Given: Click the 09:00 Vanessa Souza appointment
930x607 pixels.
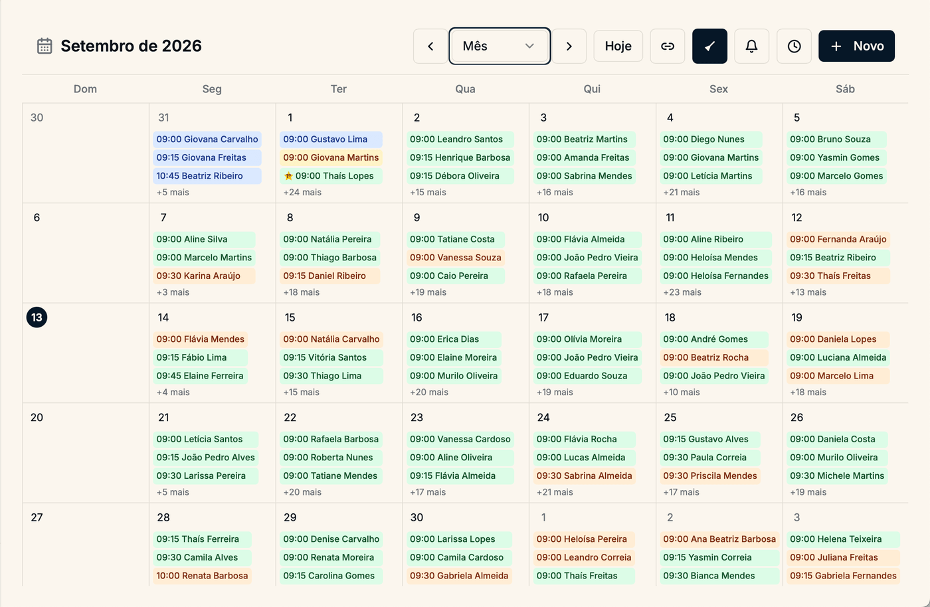Looking at the screenshot, I should click(x=456, y=258).
